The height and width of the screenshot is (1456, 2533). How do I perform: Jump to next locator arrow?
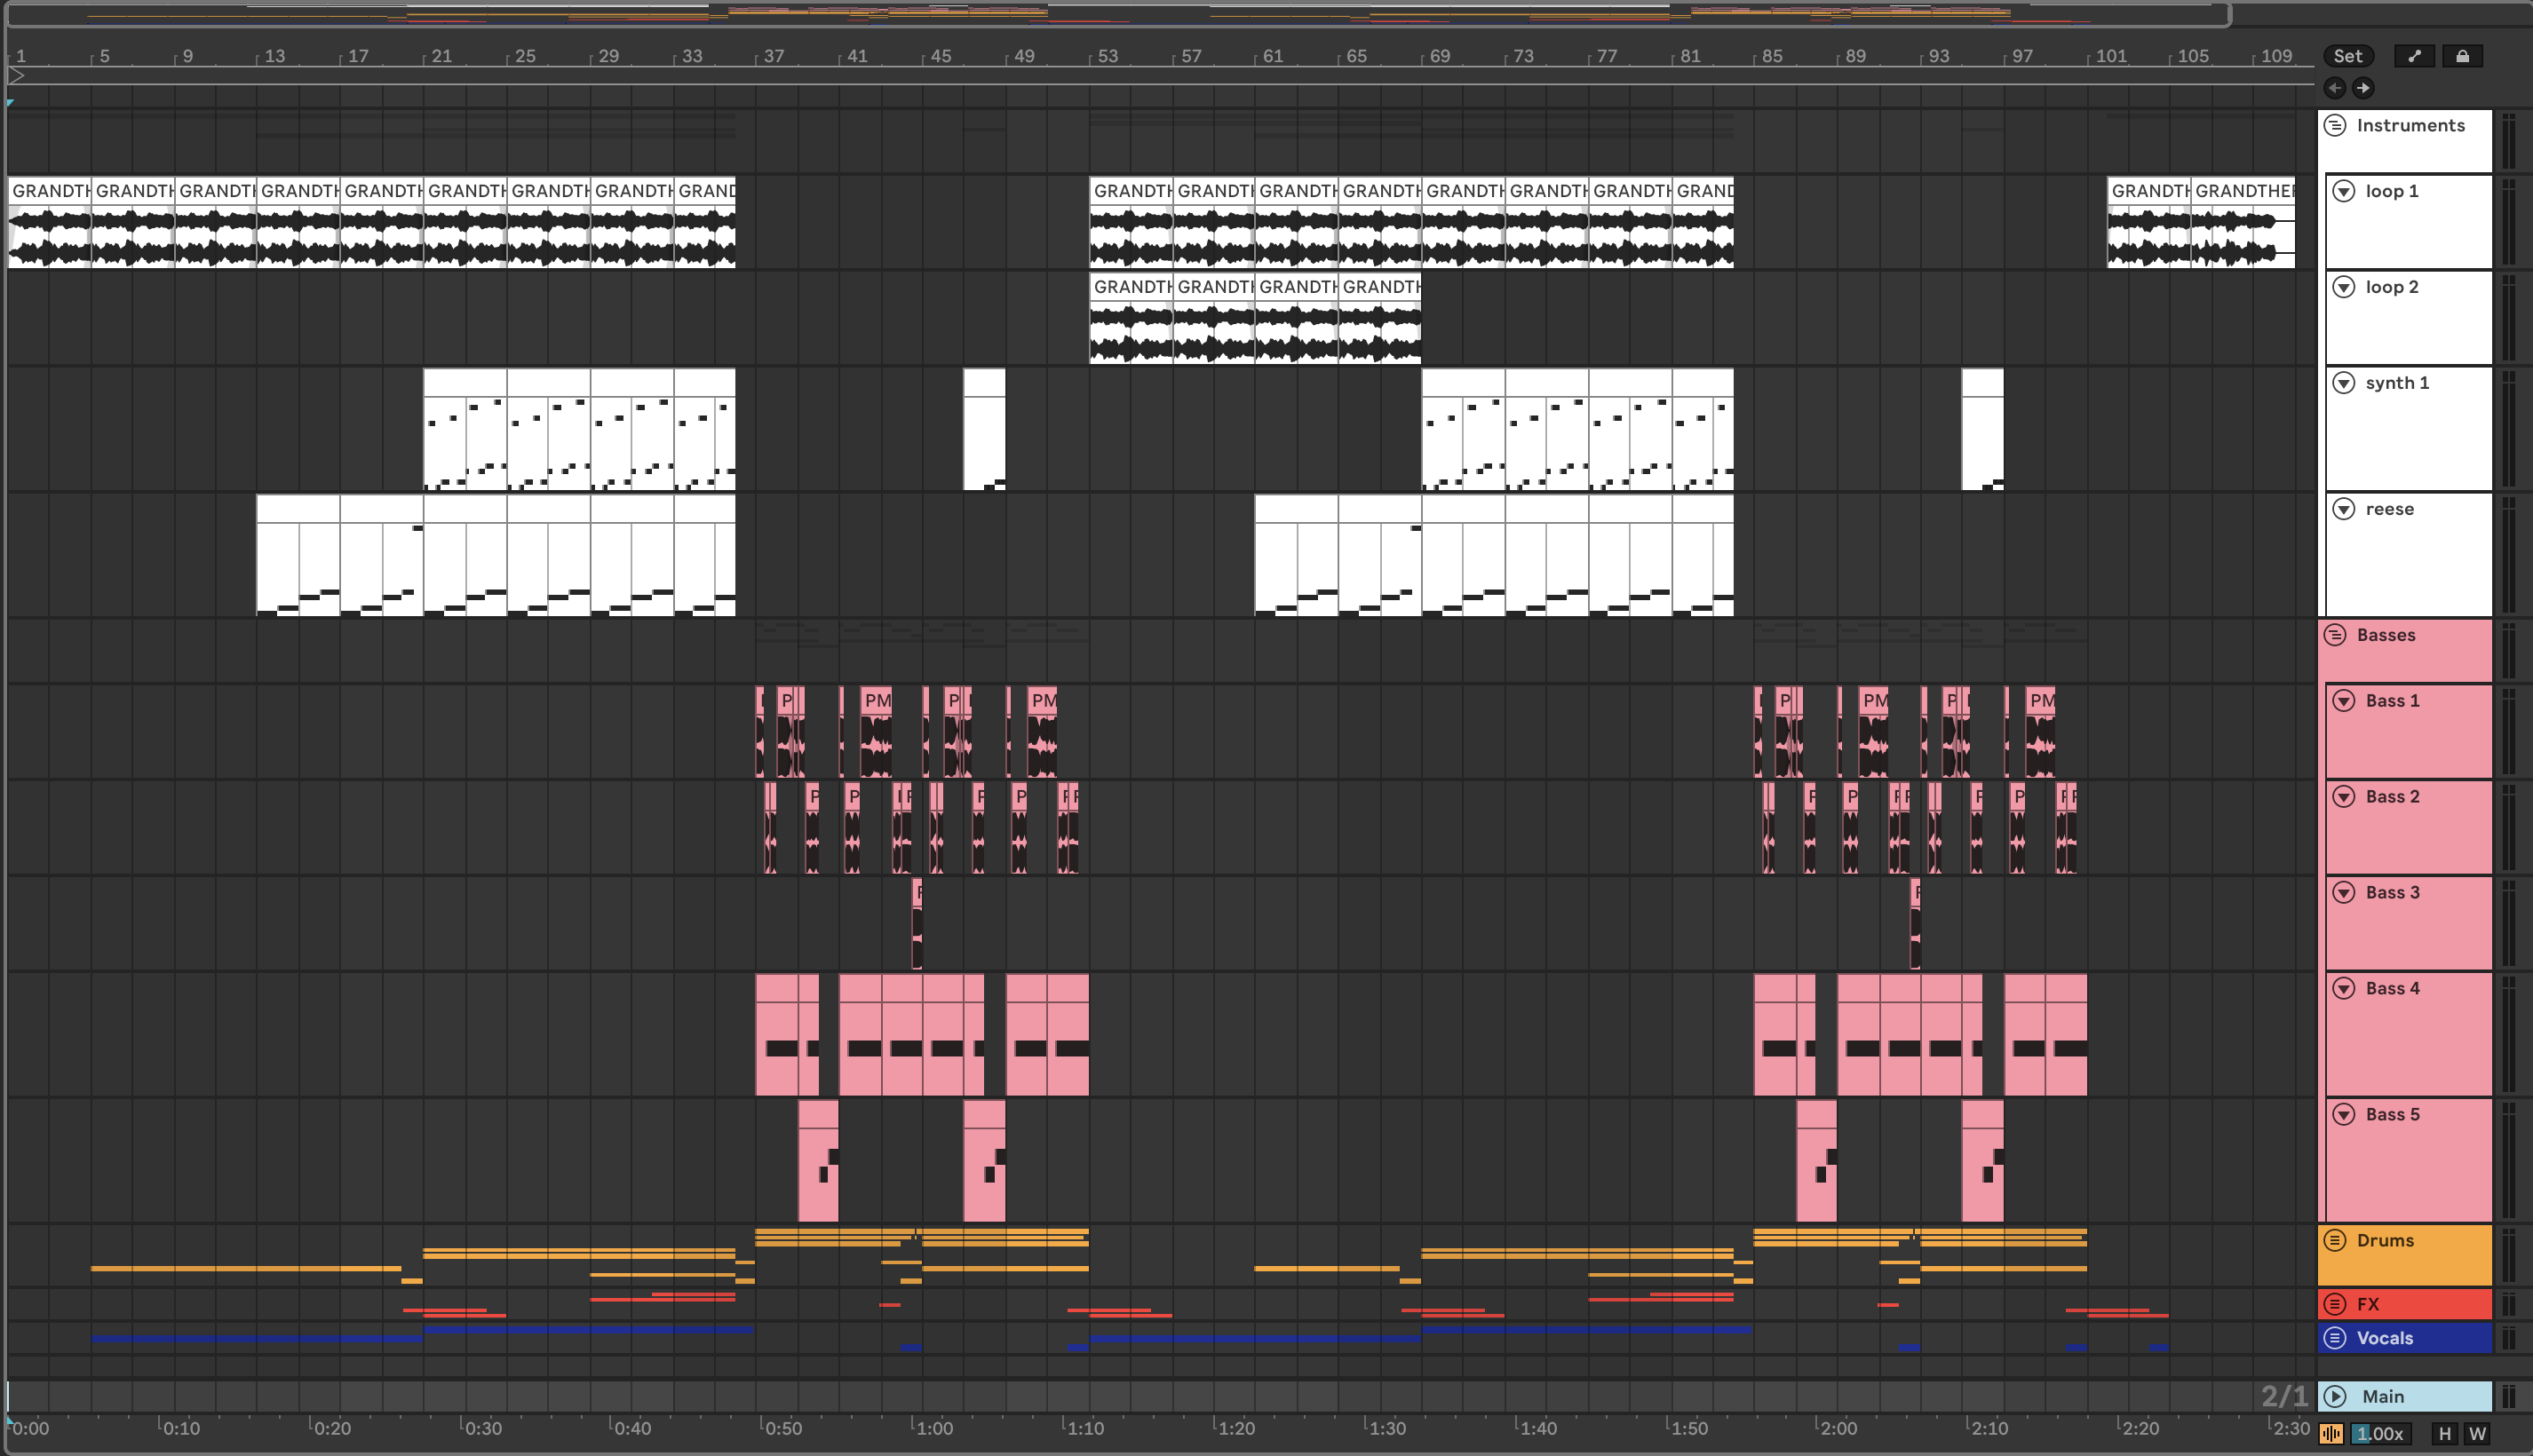(2363, 88)
